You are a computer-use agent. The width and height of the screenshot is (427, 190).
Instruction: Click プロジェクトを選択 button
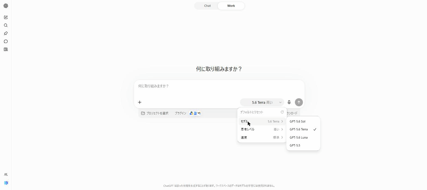coord(155,113)
